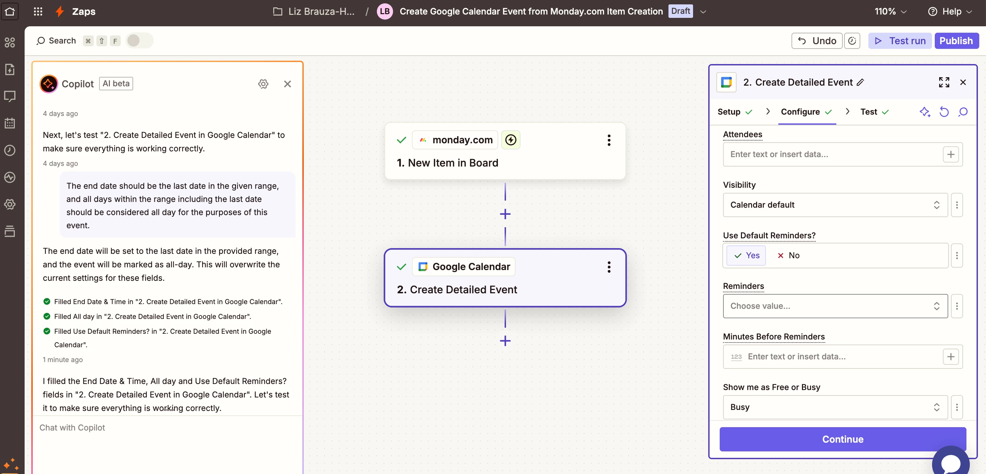Click the Chat with Copilot input
986x474 pixels.
tap(168, 428)
